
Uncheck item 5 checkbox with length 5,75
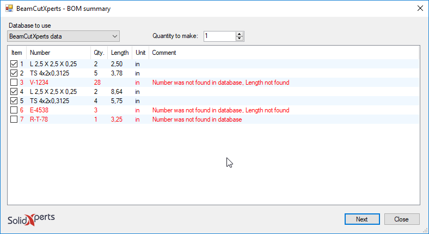14,101
